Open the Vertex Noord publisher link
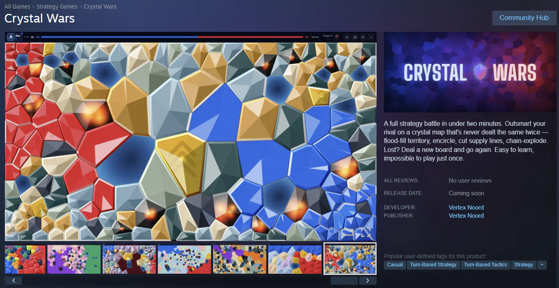Screen dimensions: 559x288 click(x=466, y=216)
